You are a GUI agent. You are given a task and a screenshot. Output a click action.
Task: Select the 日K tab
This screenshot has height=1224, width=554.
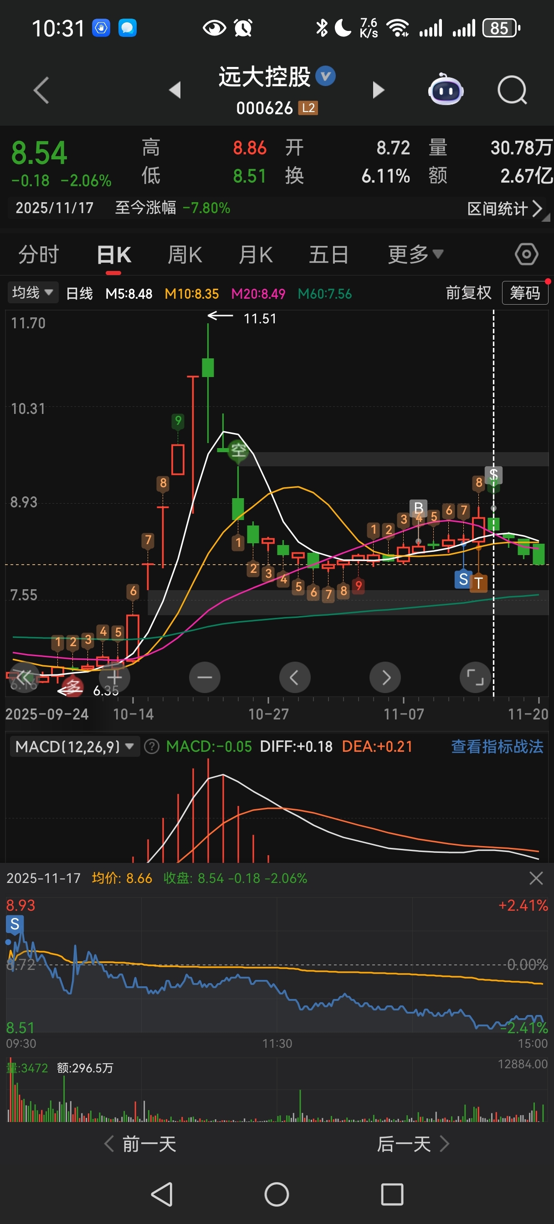(x=113, y=255)
